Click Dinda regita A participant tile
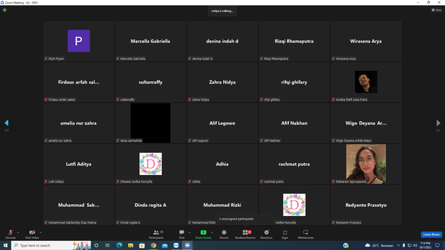 [x=150, y=205]
